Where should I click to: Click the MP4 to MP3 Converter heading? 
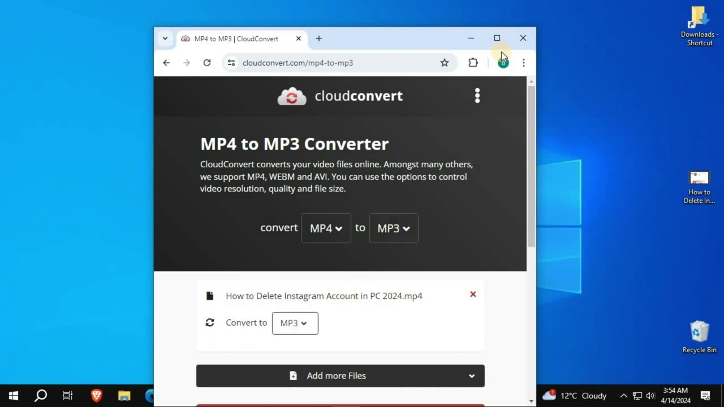pos(294,144)
